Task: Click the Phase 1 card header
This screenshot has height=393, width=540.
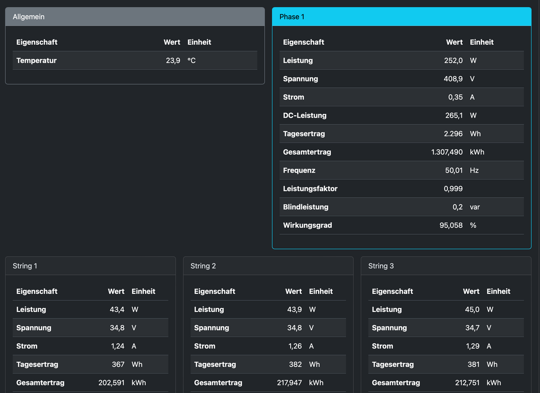Action: click(x=401, y=17)
